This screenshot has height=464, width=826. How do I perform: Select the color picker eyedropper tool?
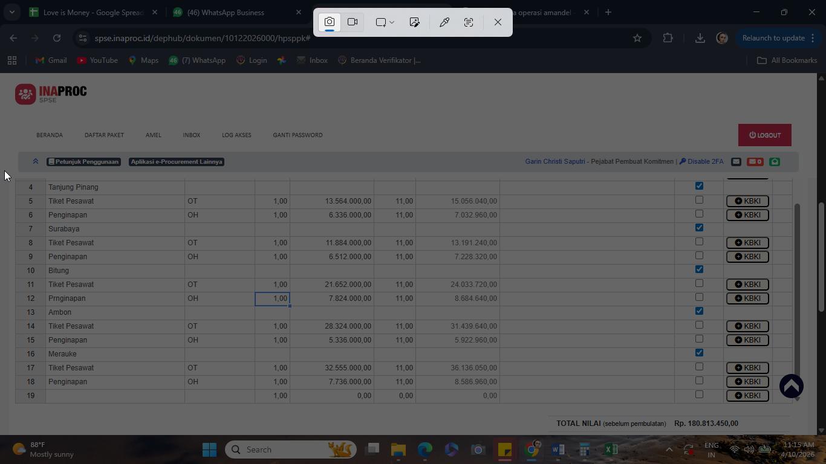coord(444,22)
